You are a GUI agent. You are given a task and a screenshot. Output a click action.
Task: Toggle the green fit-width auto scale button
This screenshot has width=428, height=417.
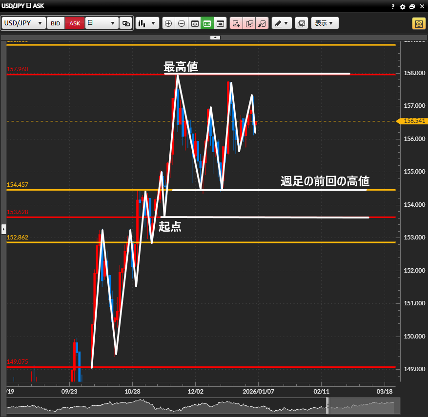click(x=207, y=23)
